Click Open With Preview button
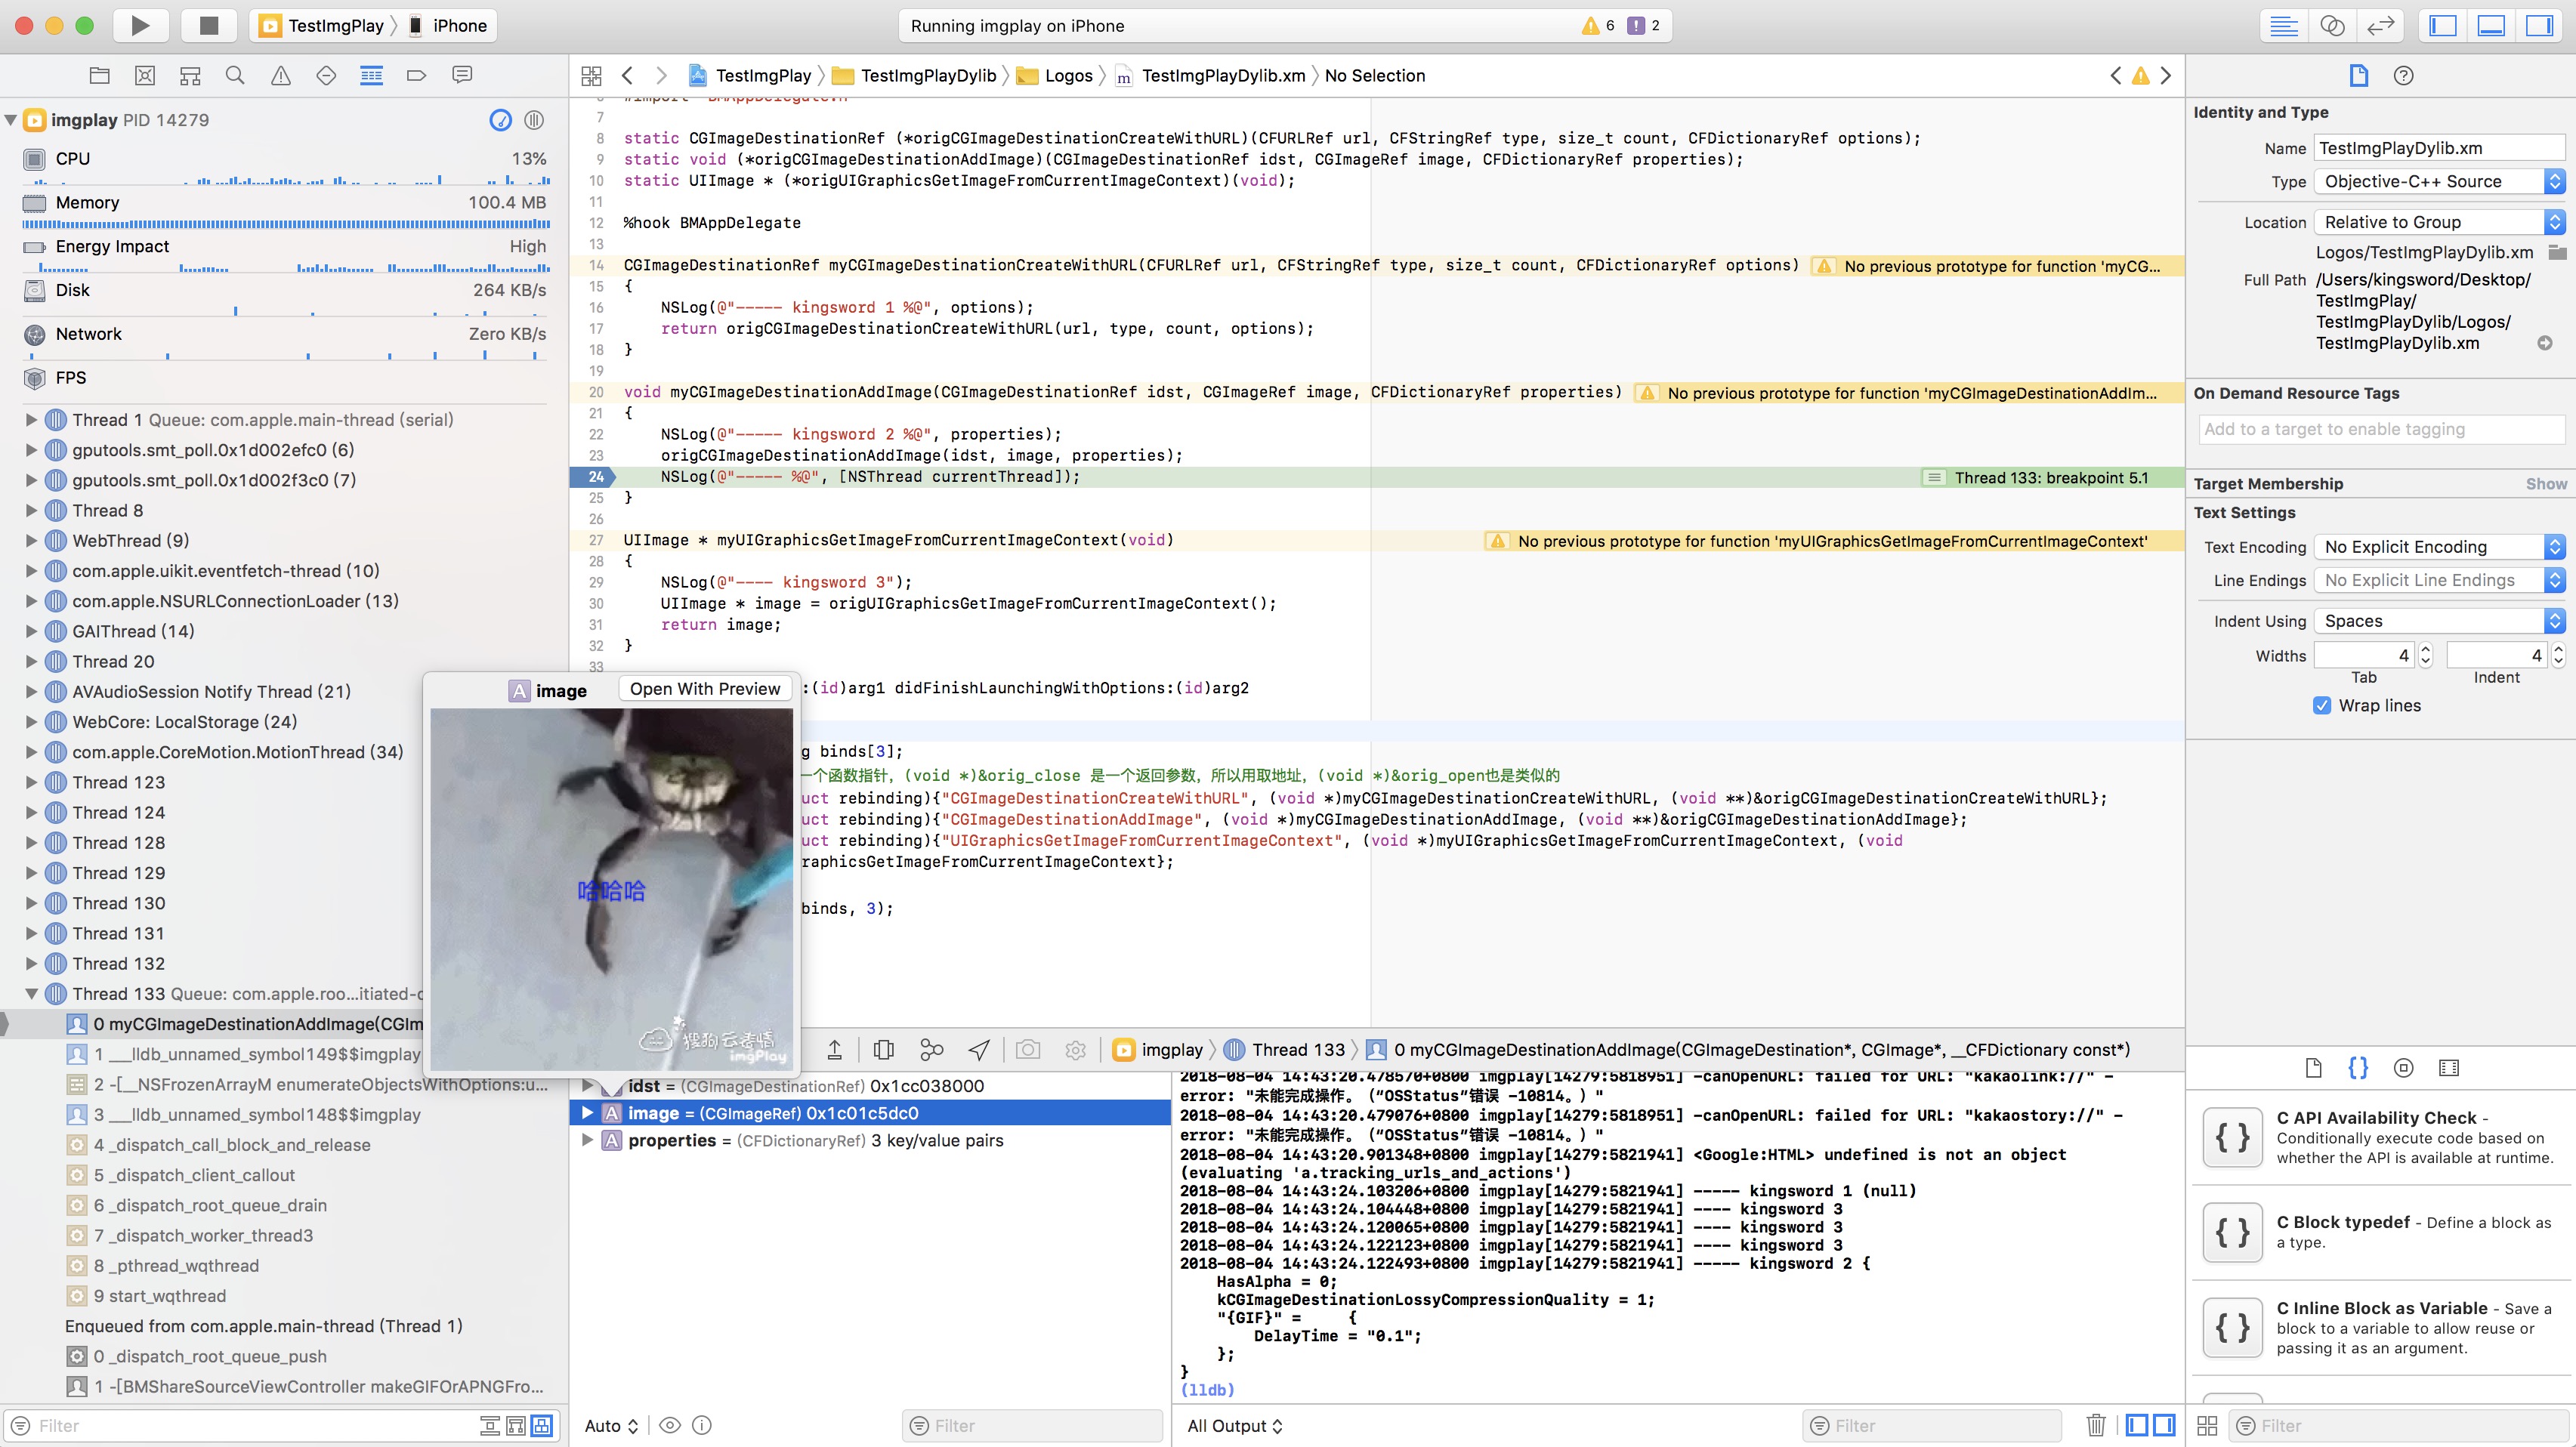The height and width of the screenshot is (1447, 2576). pos(704,689)
